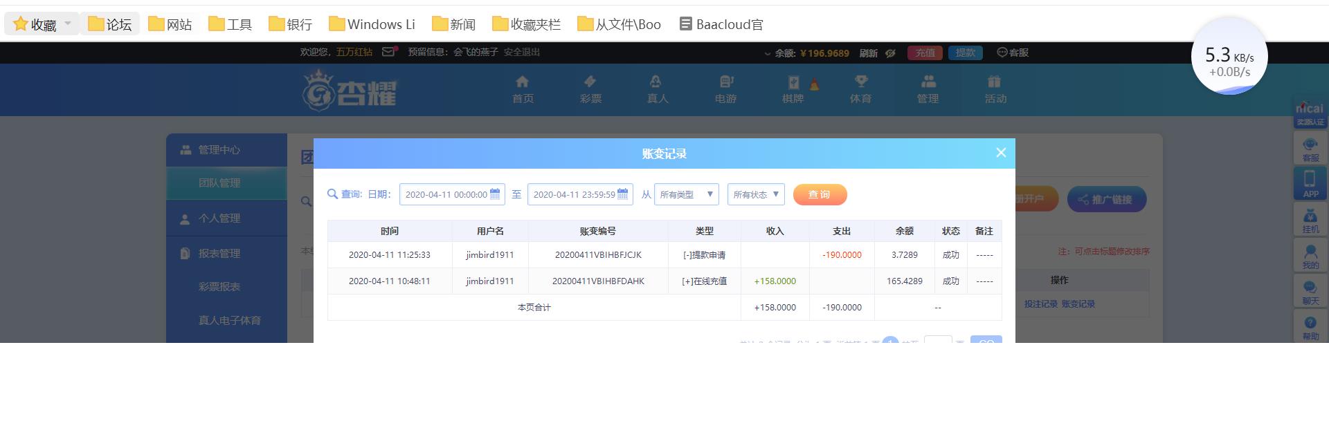Click the mail envelope icon in header
Image resolution: width=1329 pixels, height=448 pixels.
click(x=389, y=52)
